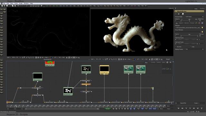The height and width of the screenshot is (116, 206).
Task: Open LUT dropdown in right viewer toolbar
Action: (138, 59)
